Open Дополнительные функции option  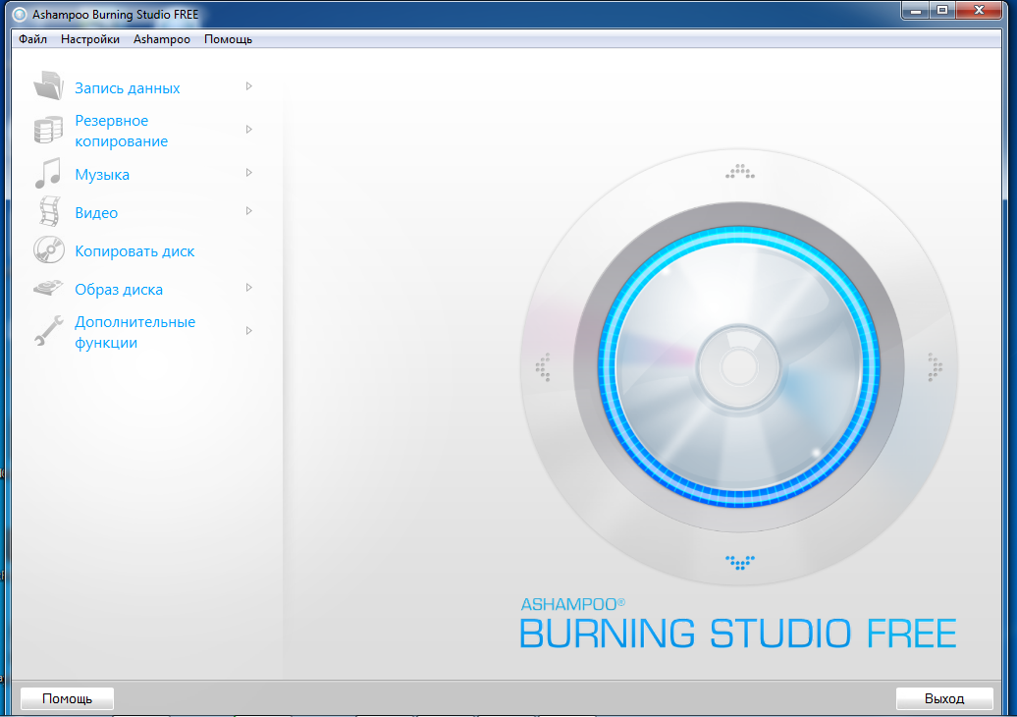click(134, 332)
